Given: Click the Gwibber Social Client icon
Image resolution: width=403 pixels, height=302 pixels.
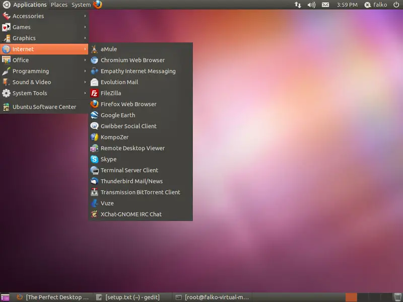Looking at the screenshot, I should pos(94,126).
